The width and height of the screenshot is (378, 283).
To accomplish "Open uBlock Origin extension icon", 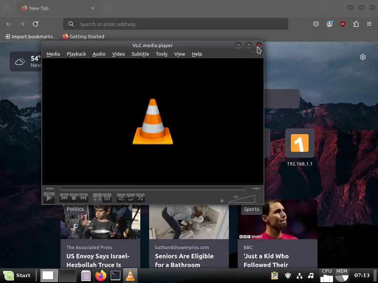I will (343, 24).
